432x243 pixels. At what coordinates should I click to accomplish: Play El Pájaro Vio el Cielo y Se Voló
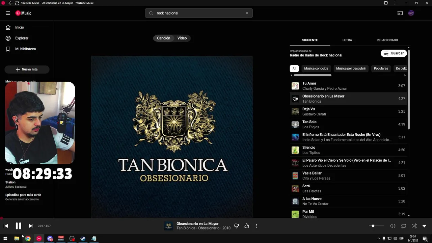348,163
